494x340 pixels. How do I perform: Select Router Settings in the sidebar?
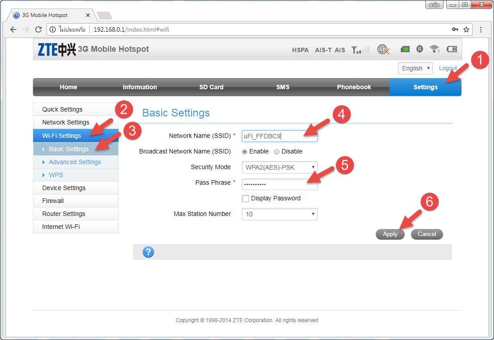click(x=75, y=214)
